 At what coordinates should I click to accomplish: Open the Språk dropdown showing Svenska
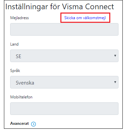point(64,82)
